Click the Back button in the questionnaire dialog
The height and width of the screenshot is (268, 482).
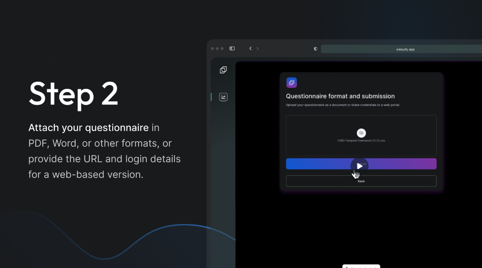click(361, 181)
